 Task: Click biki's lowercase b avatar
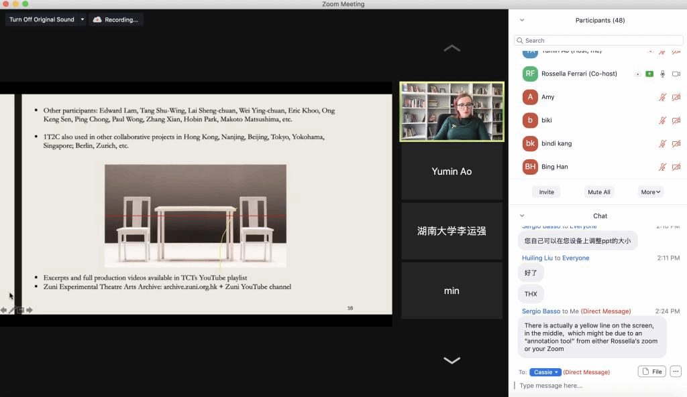(x=530, y=120)
